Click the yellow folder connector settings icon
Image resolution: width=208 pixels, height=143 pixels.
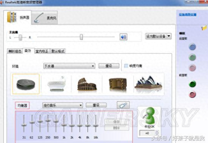coord(204,28)
